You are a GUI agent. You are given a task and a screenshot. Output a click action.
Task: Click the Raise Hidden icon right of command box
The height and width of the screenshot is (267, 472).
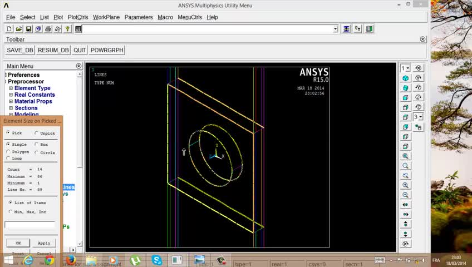tap(346, 29)
